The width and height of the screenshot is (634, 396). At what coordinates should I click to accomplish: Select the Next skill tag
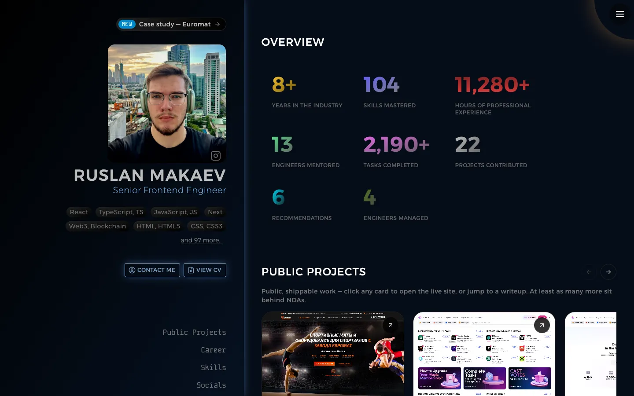coord(215,212)
